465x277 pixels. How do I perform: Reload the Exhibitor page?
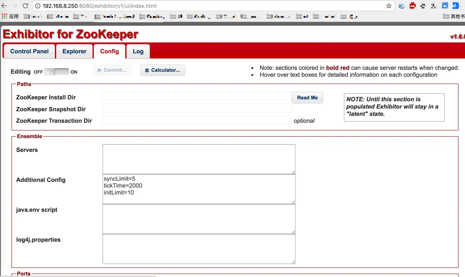coord(25,6)
